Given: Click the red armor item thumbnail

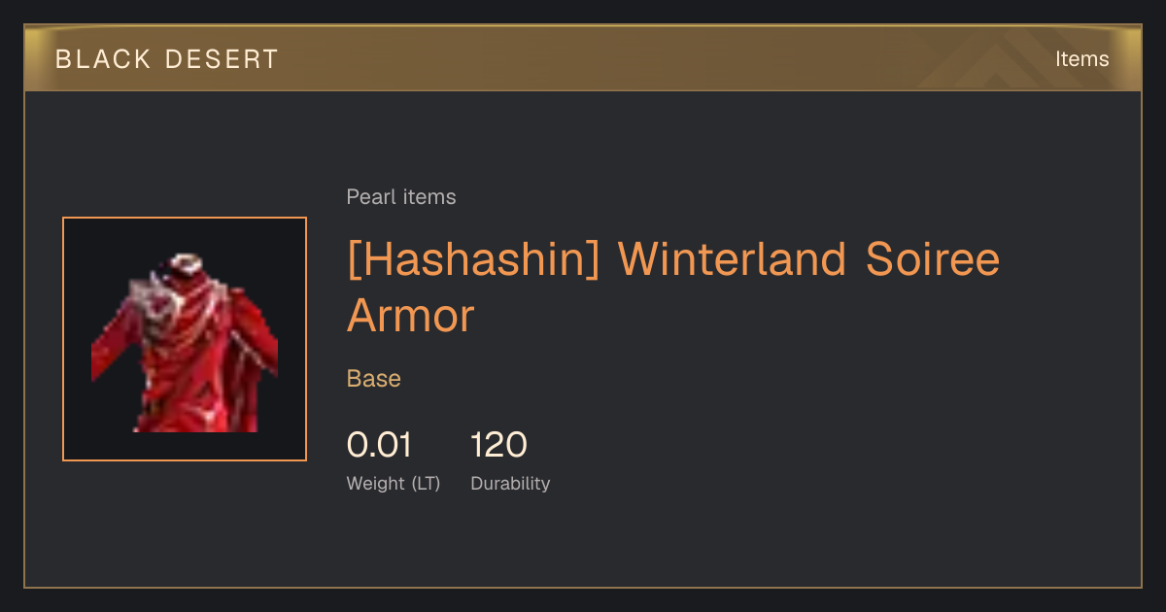Looking at the screenshot, I should (x=185, y=339).
